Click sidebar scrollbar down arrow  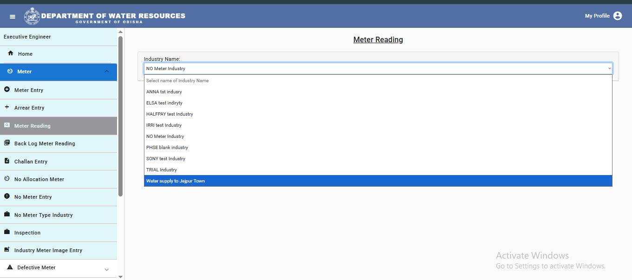(x=121, y=277)
